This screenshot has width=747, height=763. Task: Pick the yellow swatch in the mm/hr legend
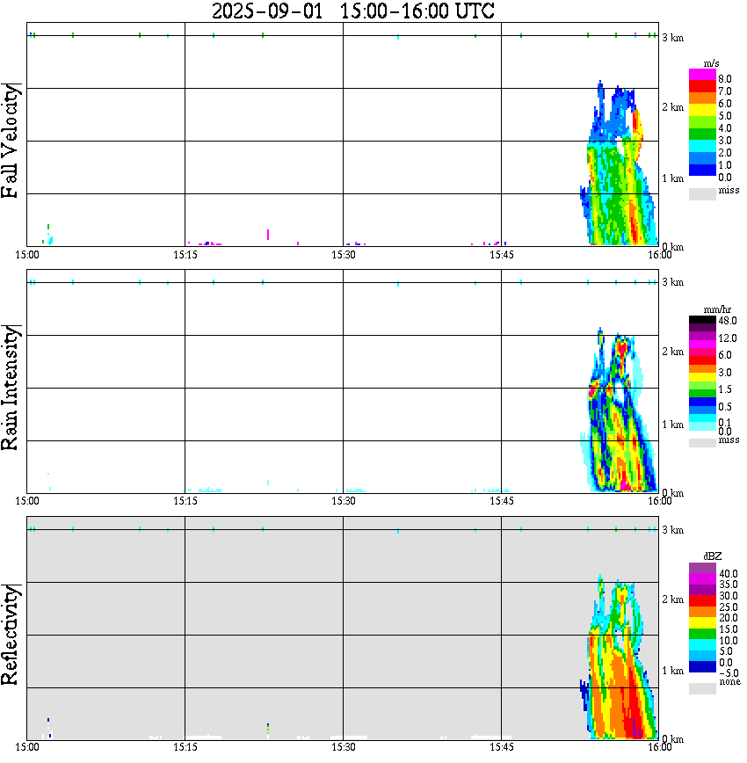[702, 377]
